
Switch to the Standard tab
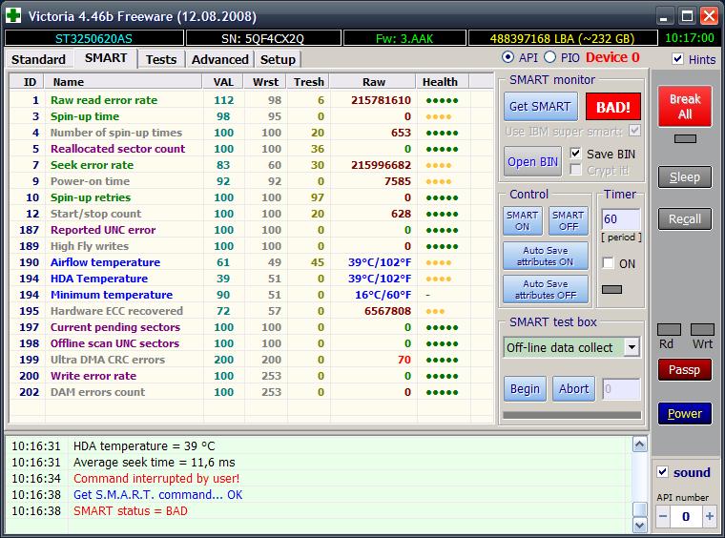point(38,60)
